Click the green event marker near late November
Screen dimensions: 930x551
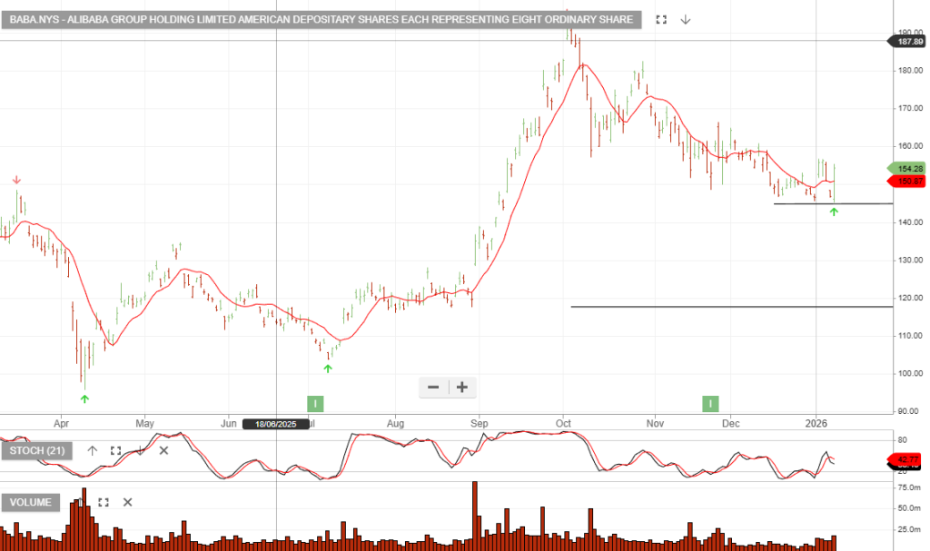(710, 403)
